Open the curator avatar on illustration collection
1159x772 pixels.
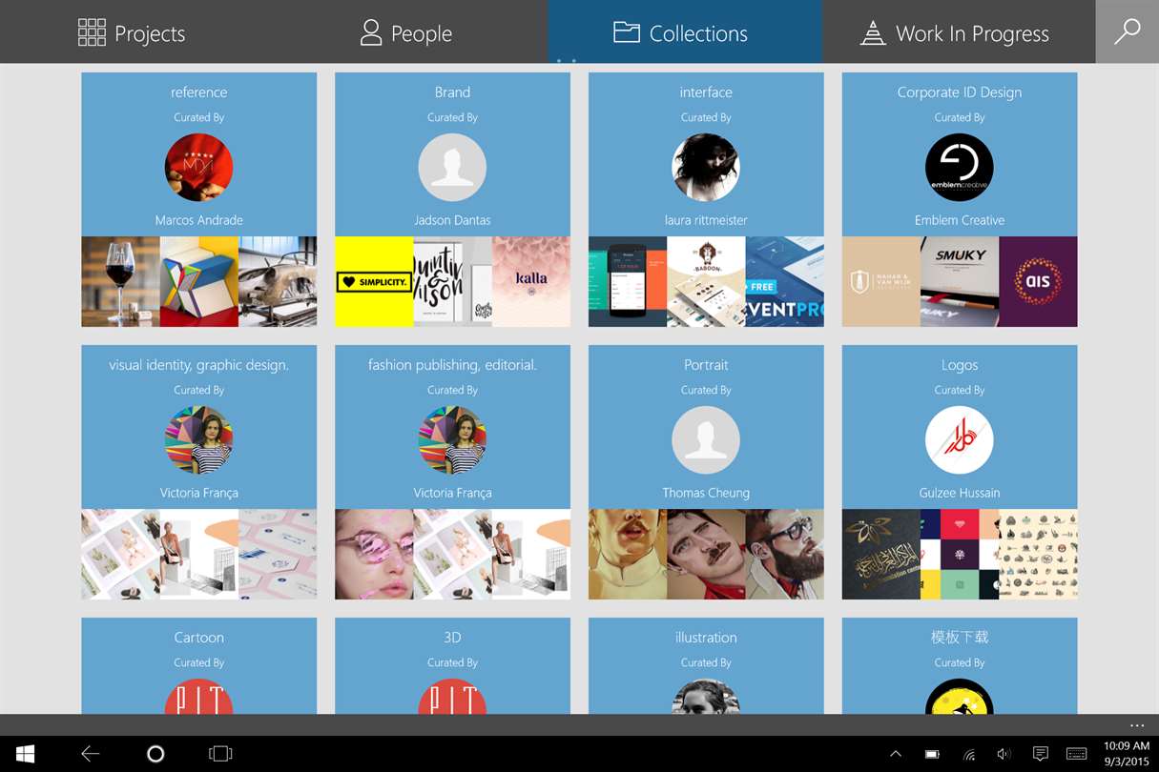(x=706, y=697)
